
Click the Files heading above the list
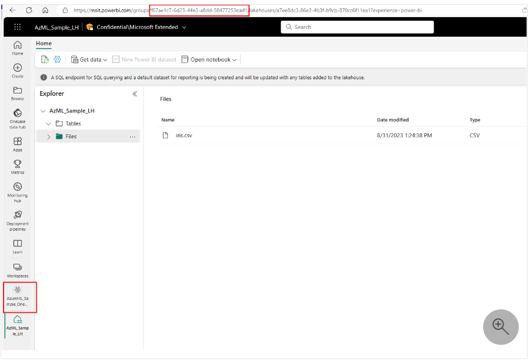pyautogui.click(x=165, y=99)
